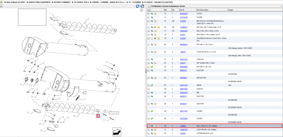Open part number 15896221 link

point(184,27)
